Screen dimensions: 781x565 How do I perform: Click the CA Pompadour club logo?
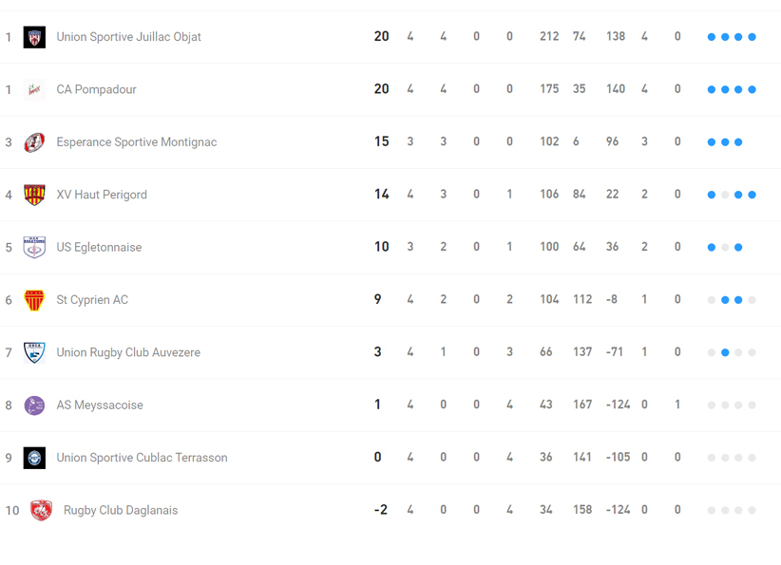tap(34, 89)
